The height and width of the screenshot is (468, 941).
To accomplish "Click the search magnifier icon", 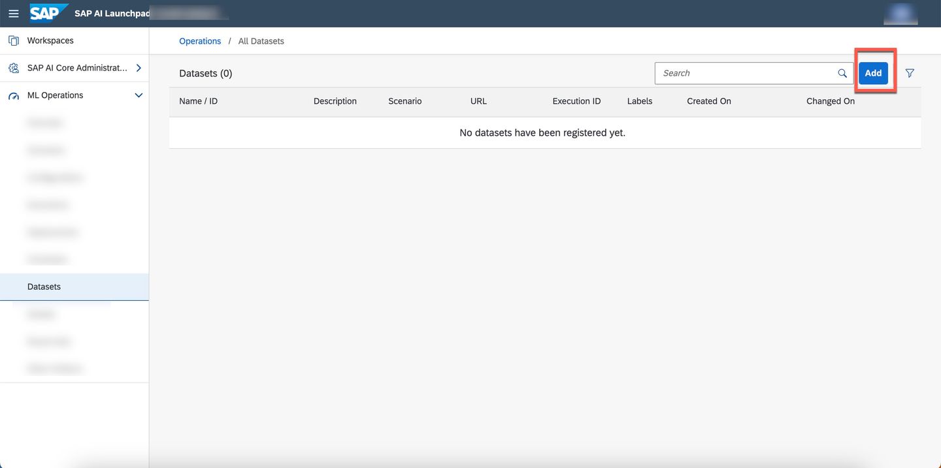I will [x=842, y=73].
